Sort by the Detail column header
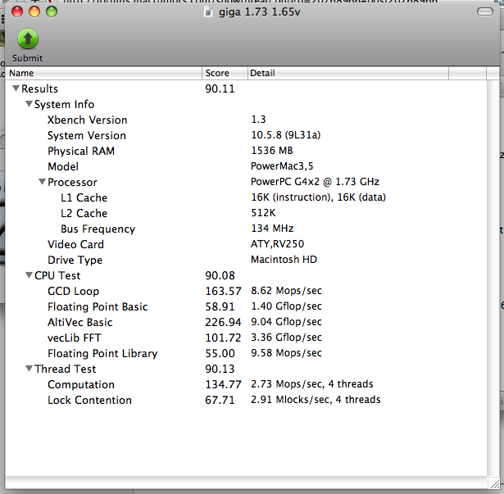 348,73
